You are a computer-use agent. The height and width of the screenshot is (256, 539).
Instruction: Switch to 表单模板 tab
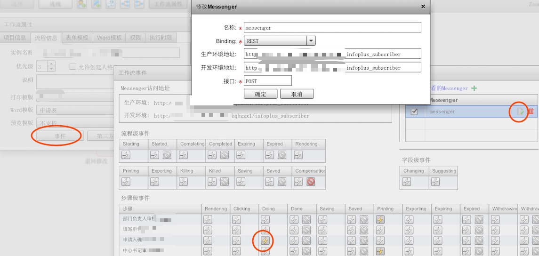77,38
